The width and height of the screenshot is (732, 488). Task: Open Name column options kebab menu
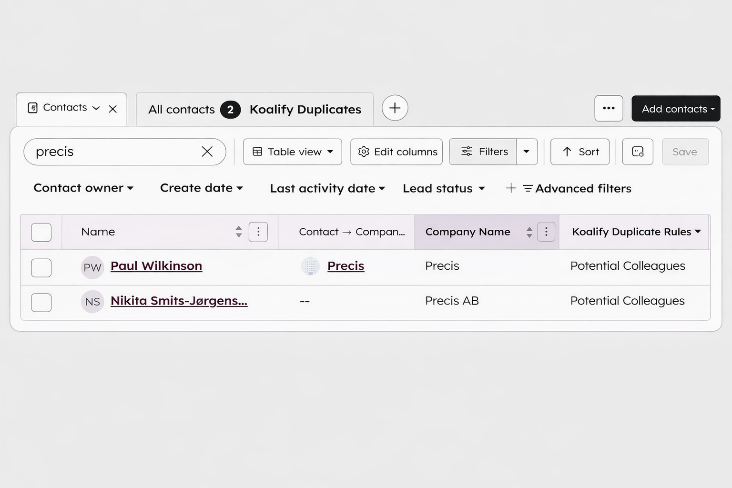click(x=258, y=232)
